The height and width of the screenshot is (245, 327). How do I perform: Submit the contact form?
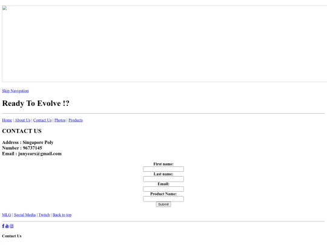[163, 204]
